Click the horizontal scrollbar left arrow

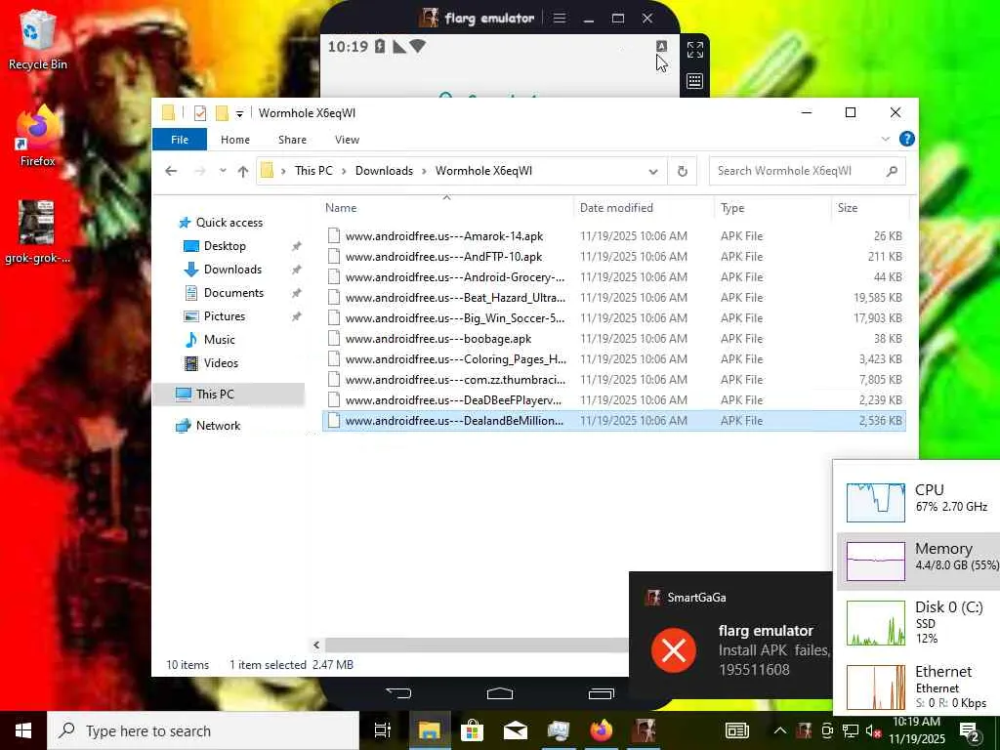316,645
